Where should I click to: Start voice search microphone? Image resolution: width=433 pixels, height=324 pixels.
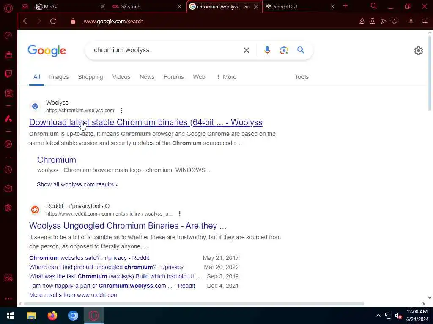[x=267, y=50]
